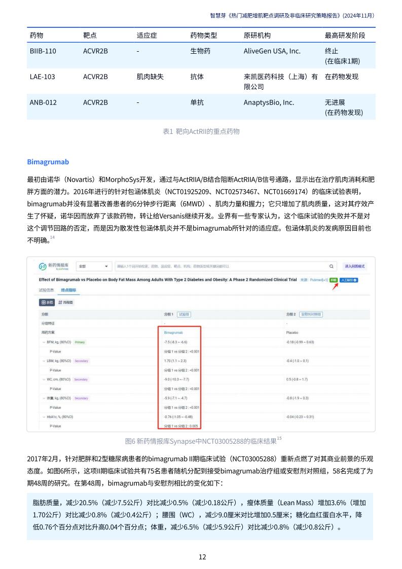
Task: Select the 终点指标 tab
Action: tap(68, 290)
